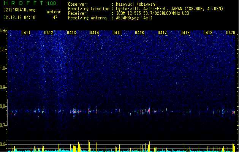Click the 0.9 frequency axis label
This screenshot has height=152, width=239.
click(3, 87)
